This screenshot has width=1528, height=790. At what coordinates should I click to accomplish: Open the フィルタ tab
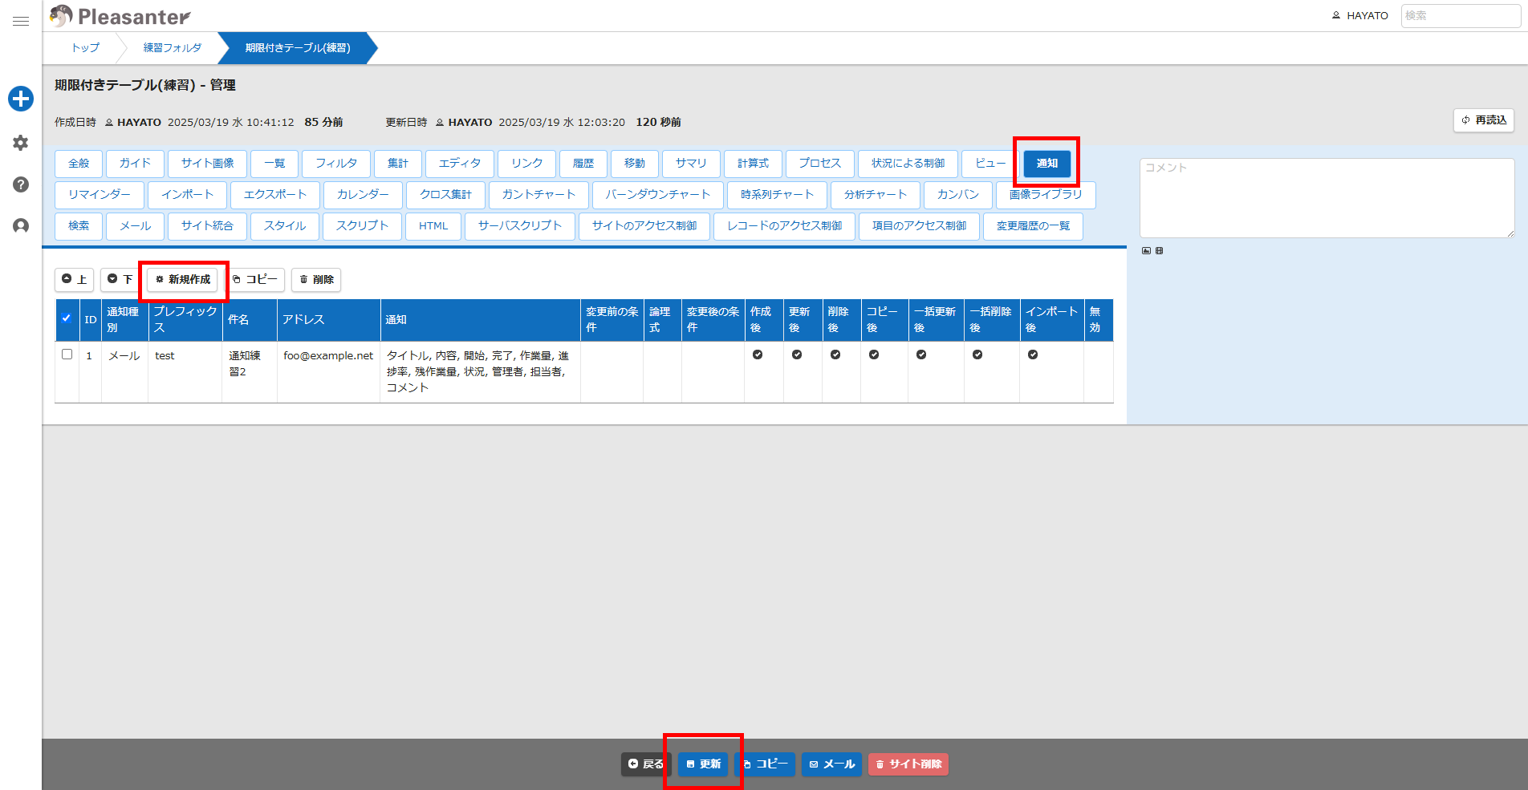(336, 164)
